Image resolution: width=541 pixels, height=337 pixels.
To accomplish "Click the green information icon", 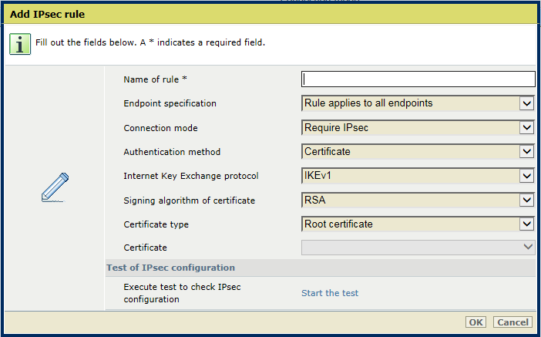I will click(20, 44).
